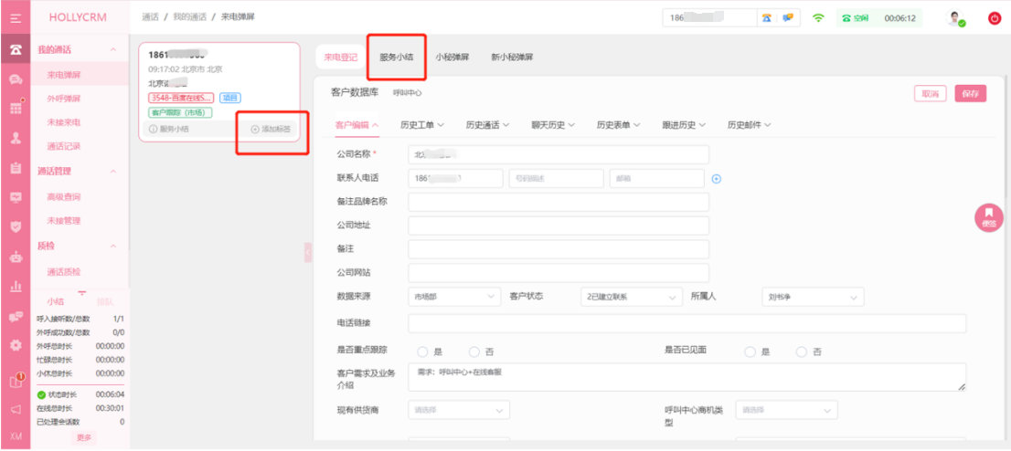Open the 客户状态 dropdown
Image resolution: width=1011 pixels, height=451 pixels.
[632, 297]
